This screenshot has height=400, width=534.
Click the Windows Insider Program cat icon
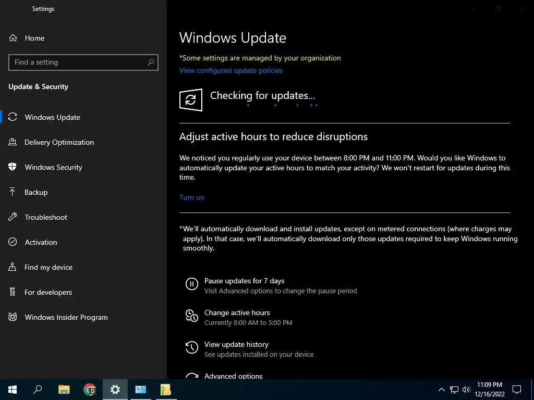point(13,317)
